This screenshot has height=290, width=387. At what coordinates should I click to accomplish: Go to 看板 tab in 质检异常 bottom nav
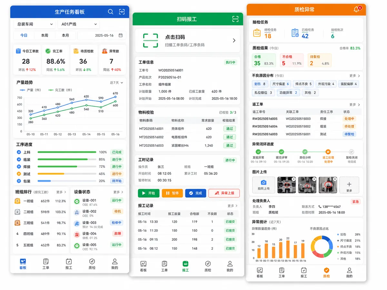point(260,272)
